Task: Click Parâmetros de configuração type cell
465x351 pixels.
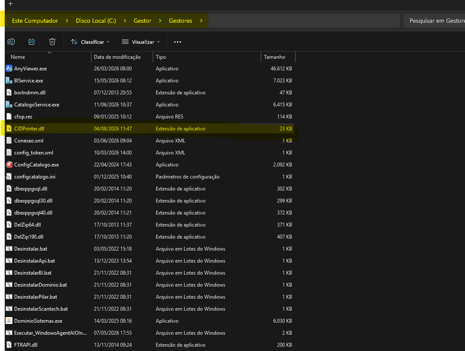Action: click(187, 177)
